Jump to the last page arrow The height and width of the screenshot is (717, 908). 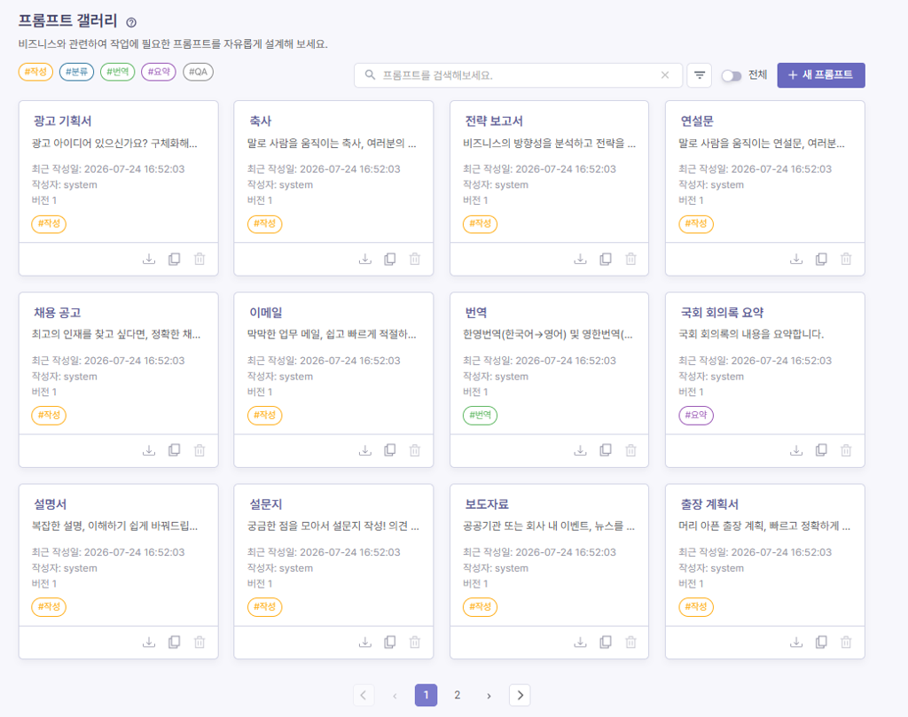click(520, 695)
